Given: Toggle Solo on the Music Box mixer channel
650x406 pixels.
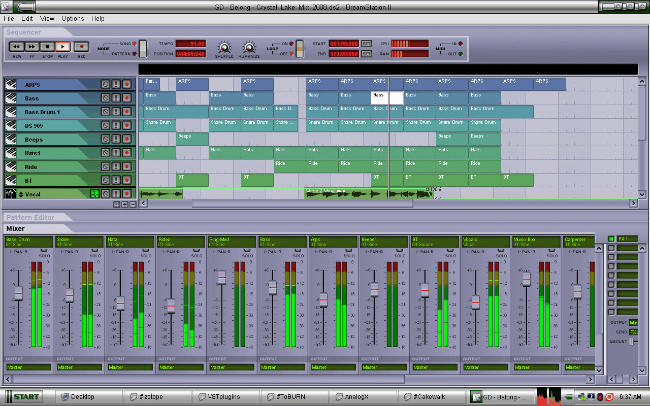Looking at the screenshot, I should (552, 250).
